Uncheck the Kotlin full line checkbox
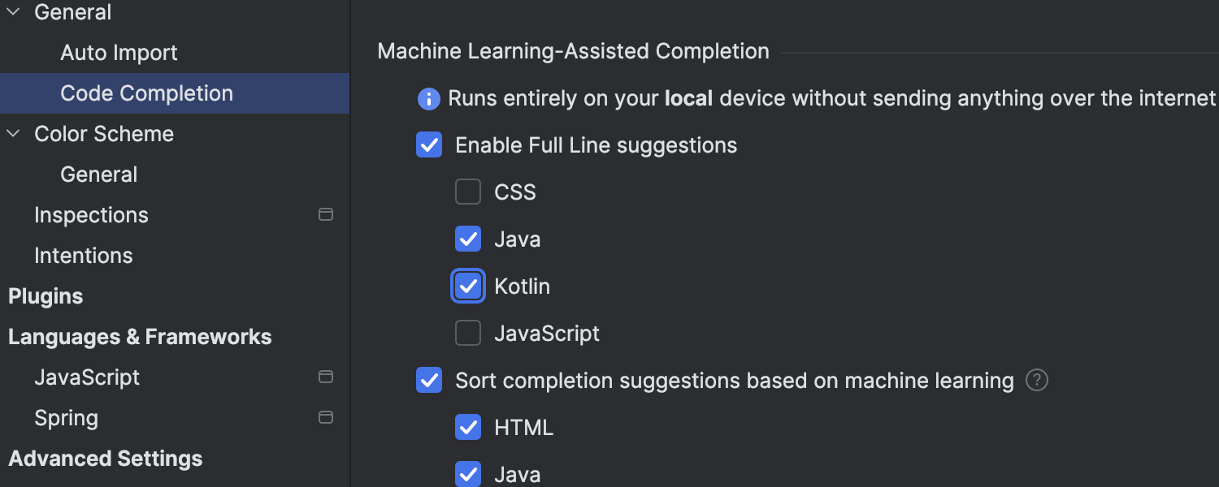The width and height of the screenshot is (1219, 487). point(468,286)
